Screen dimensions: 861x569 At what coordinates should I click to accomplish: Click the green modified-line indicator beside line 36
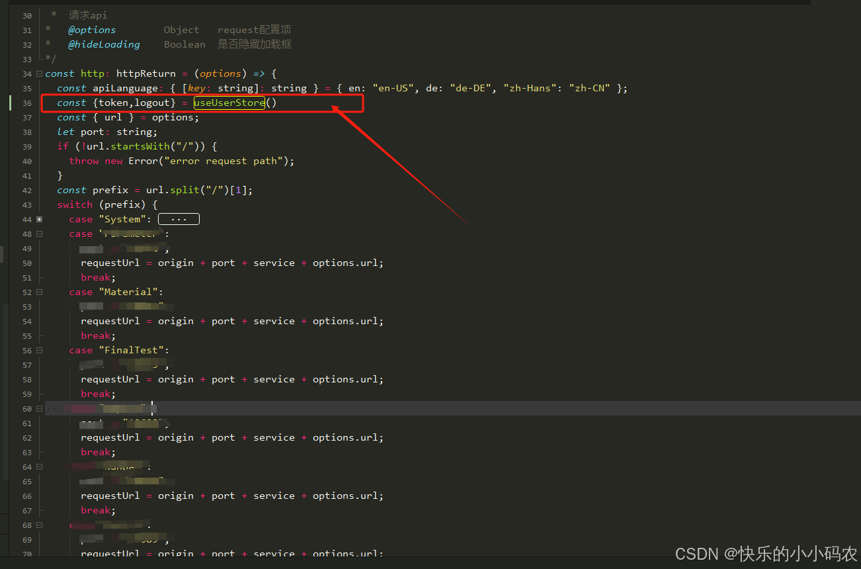(x=9, y=103)
